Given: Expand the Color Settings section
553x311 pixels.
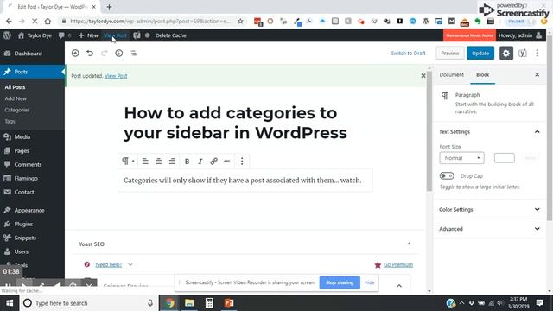Looking at the screenshot, I should (x=489, y=209).
